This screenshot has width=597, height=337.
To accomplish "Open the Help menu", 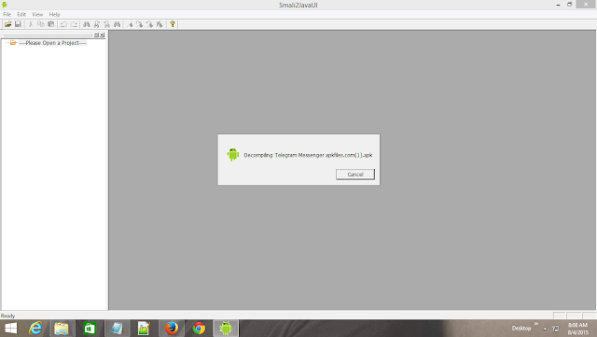I will (x=54, y=15).
